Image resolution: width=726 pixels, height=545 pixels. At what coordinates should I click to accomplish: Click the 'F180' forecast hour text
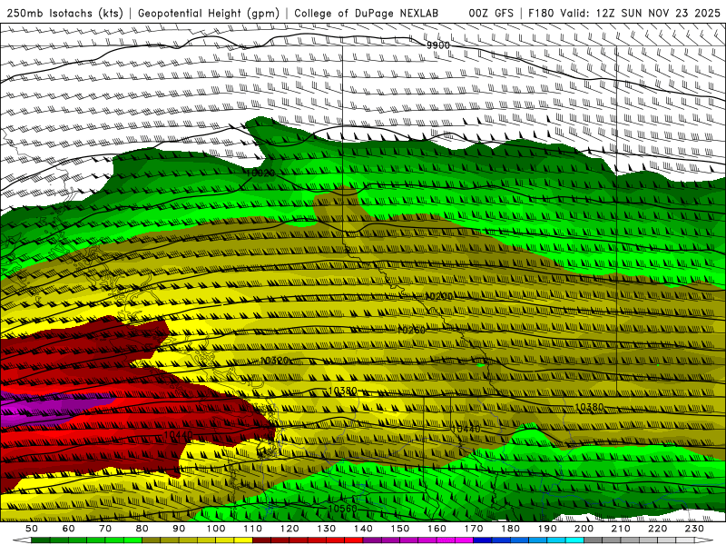tap(541, 14)
